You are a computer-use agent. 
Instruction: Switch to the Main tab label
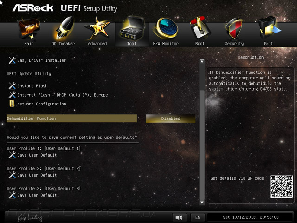(x=29, y=44)
